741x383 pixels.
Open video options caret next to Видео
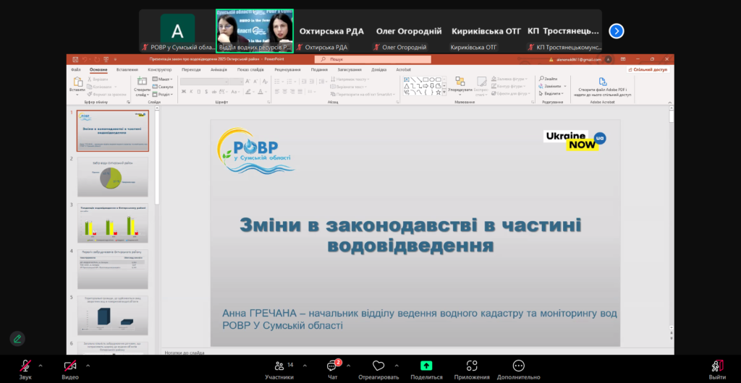tap(88, 366)
